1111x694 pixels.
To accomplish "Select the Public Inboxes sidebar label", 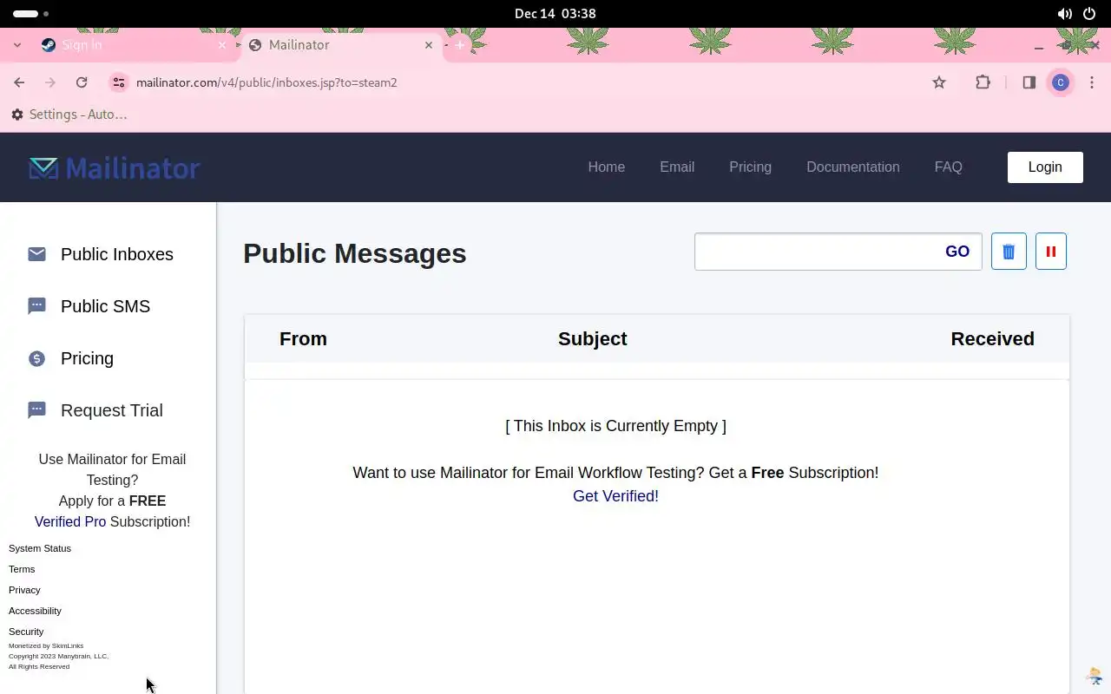I will (117, 254).
